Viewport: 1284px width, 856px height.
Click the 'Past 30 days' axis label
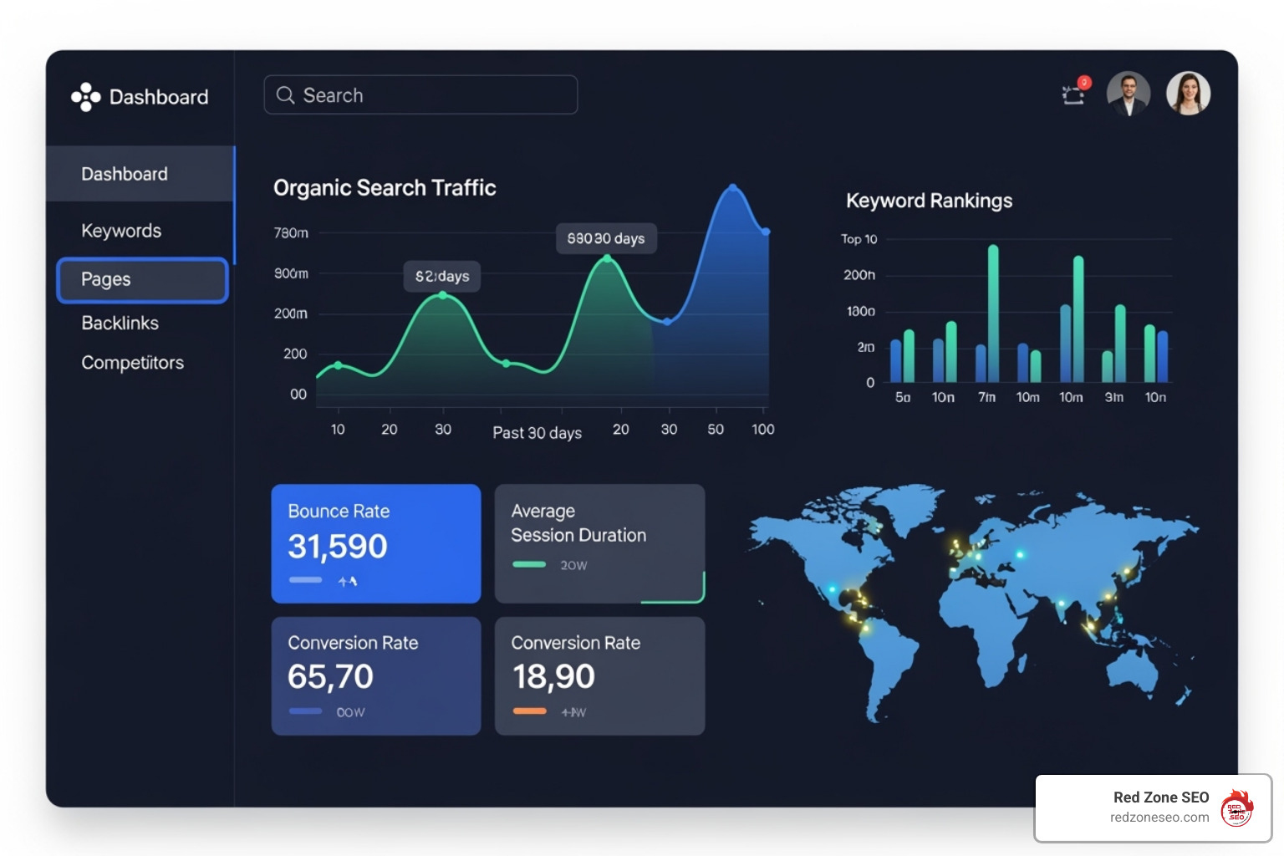537,433
